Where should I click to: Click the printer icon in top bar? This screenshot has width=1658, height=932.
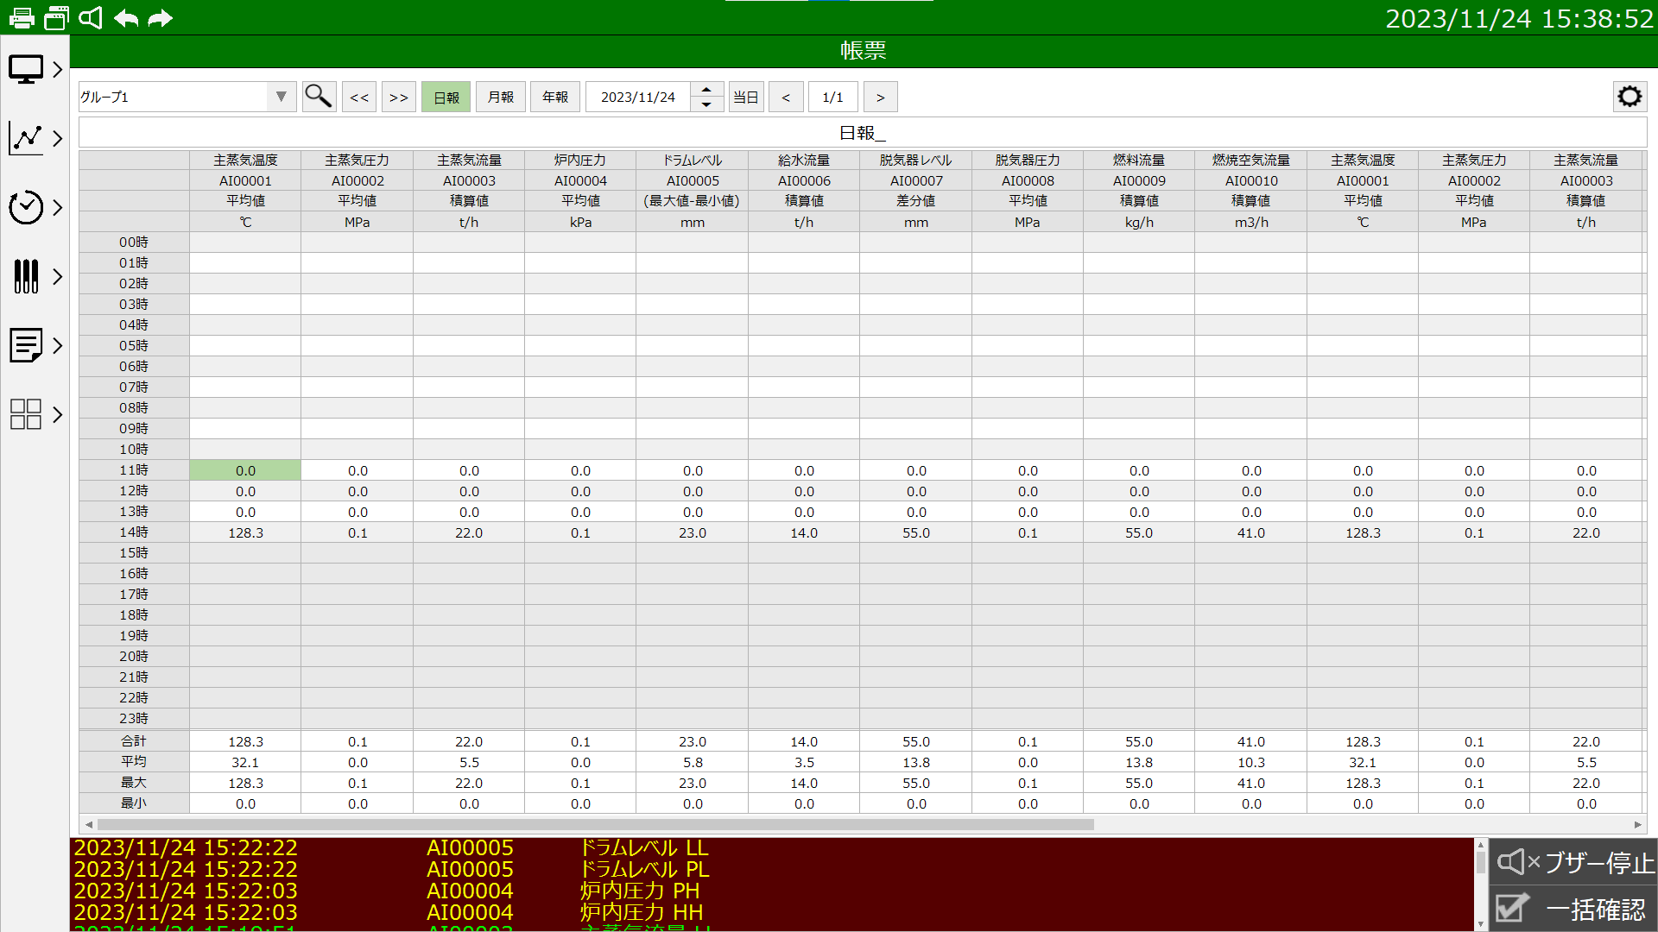22,17
